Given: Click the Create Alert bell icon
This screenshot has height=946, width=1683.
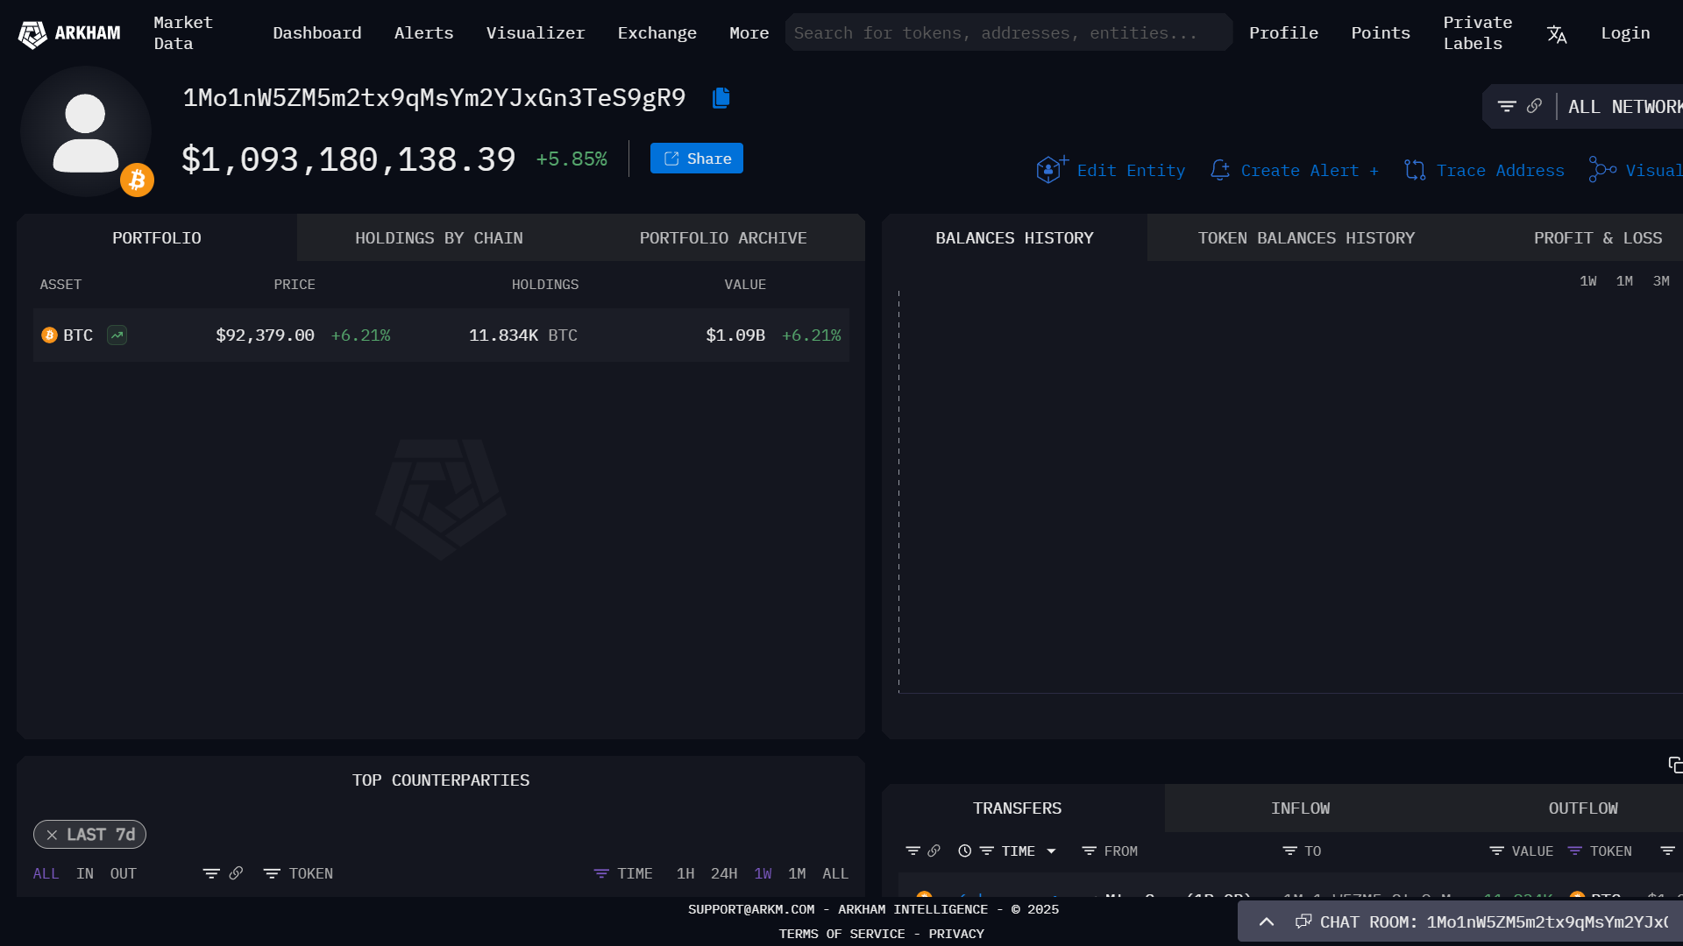Looking at the screenshot, I should pyautogui.click(x=1220, y=170).
